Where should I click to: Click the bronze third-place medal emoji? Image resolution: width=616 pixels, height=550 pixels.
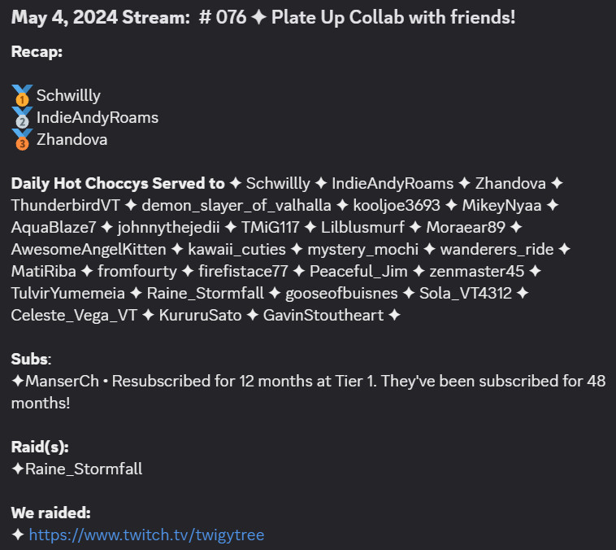[x=22, y=140]
